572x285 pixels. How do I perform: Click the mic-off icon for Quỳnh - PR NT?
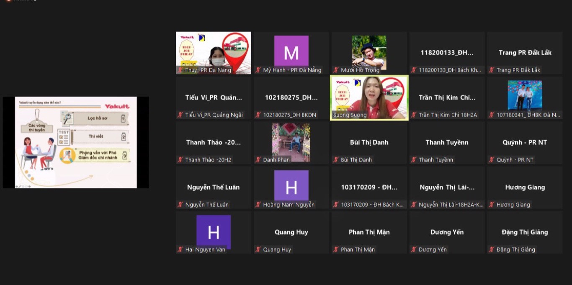click(492, 160)
